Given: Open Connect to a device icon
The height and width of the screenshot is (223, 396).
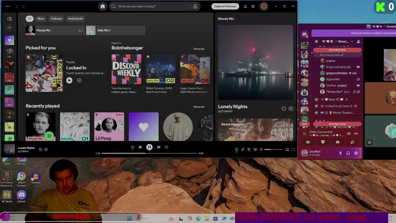Looking at the screenshot, I should point(255,150).
